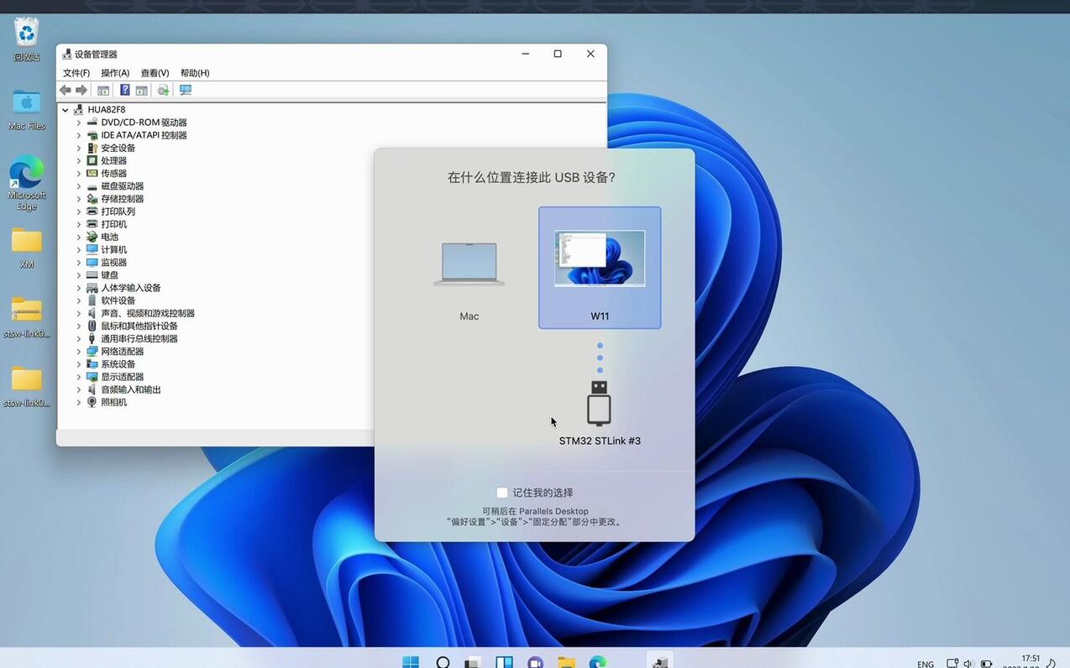Open the Windows Start button on taskbar
This screenshot has height=668, width=1070.
click(411, 663)
